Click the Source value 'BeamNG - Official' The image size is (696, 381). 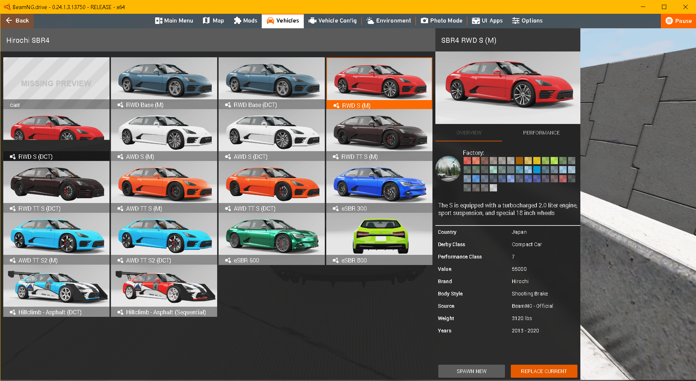point(533,306)
